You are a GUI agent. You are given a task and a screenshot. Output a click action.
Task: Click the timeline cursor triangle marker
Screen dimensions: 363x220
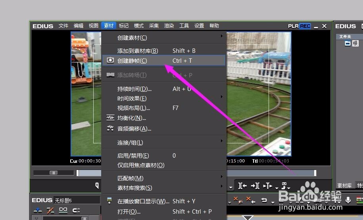click(x=248, y=218)
